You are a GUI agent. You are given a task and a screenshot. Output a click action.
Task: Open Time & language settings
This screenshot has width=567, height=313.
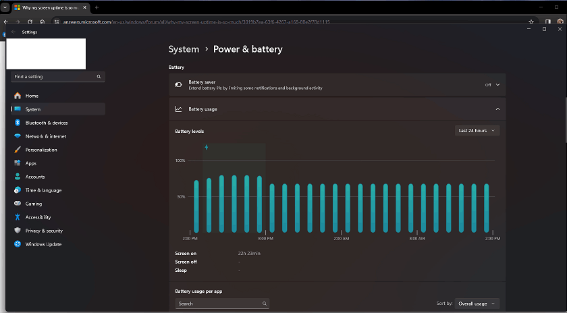[58, 190]
